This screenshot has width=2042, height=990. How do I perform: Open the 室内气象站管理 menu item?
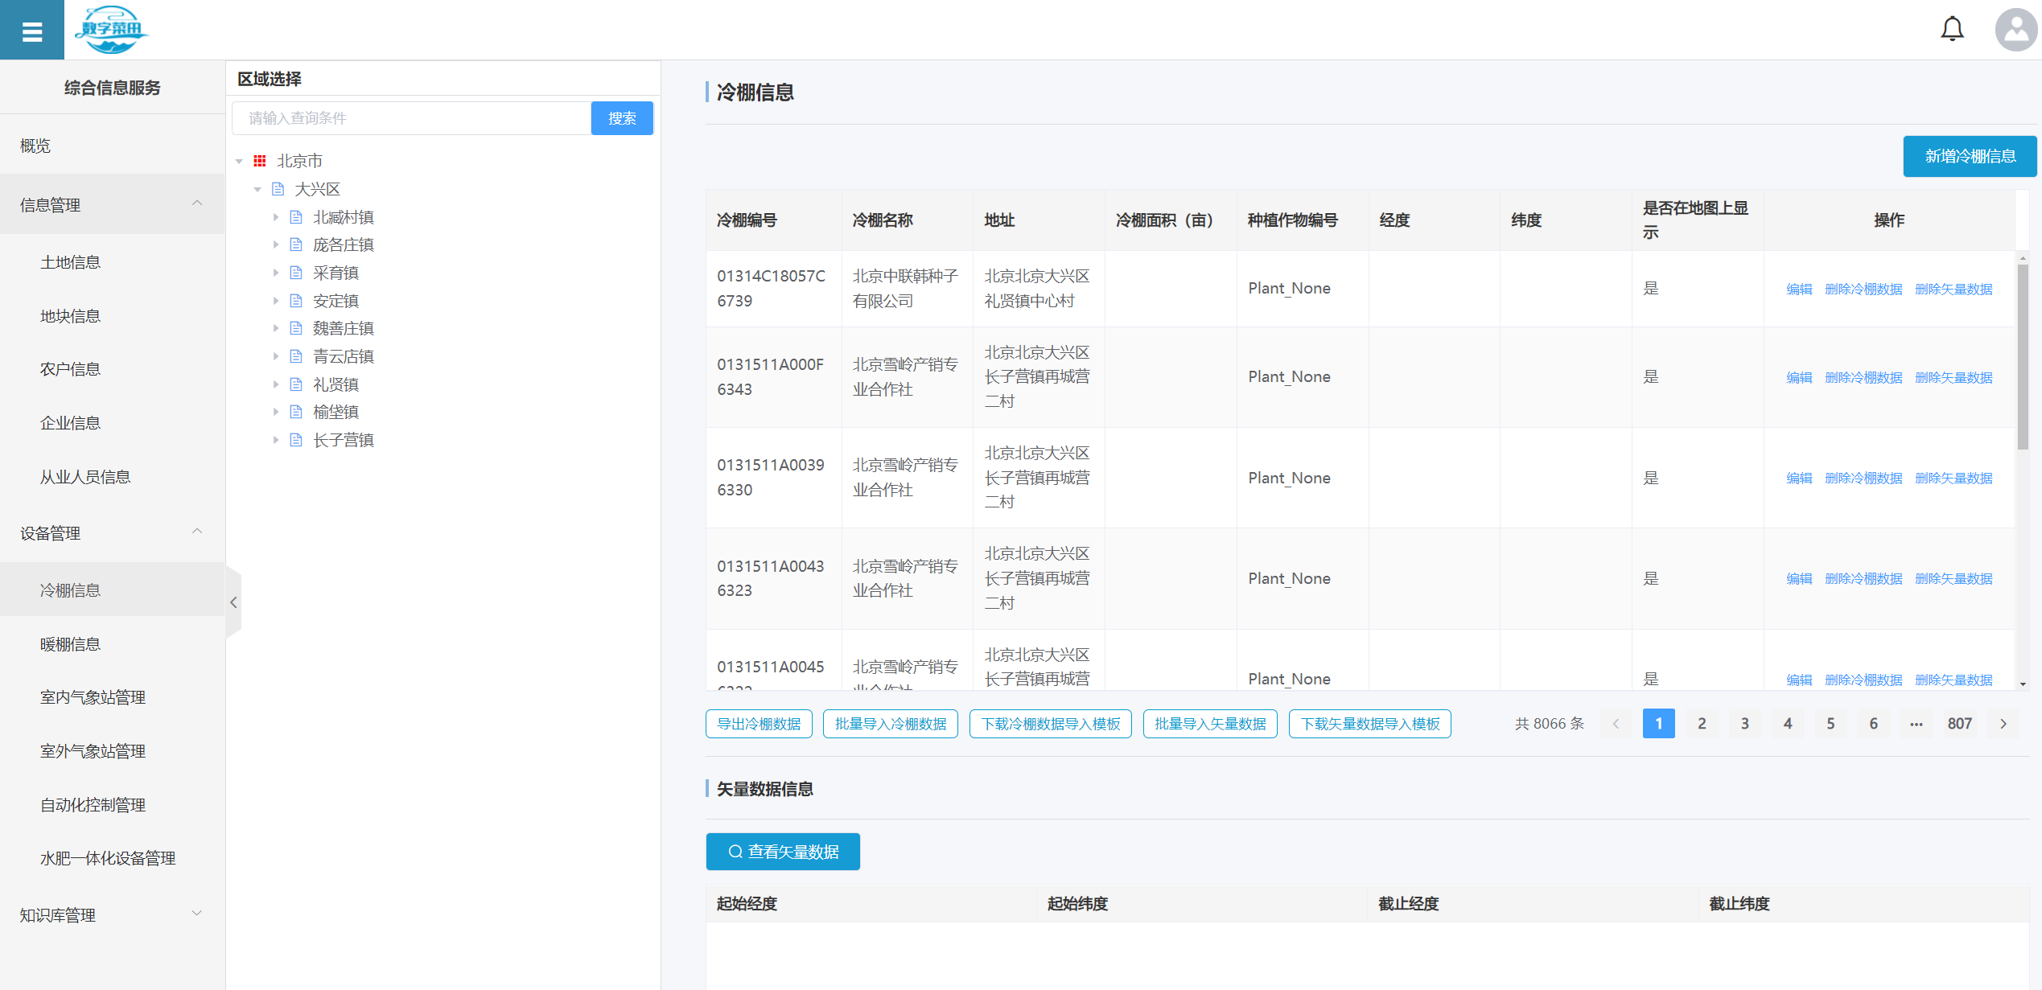(113, 697)
